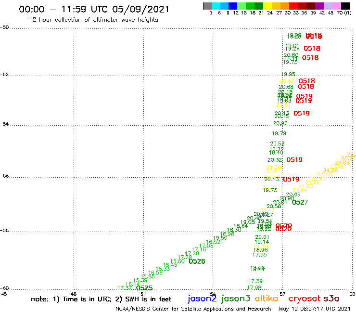This screenshot has height=313, width=356.
Task: Select the wave height value '15.60'
Action: click(x=178, y=261)
